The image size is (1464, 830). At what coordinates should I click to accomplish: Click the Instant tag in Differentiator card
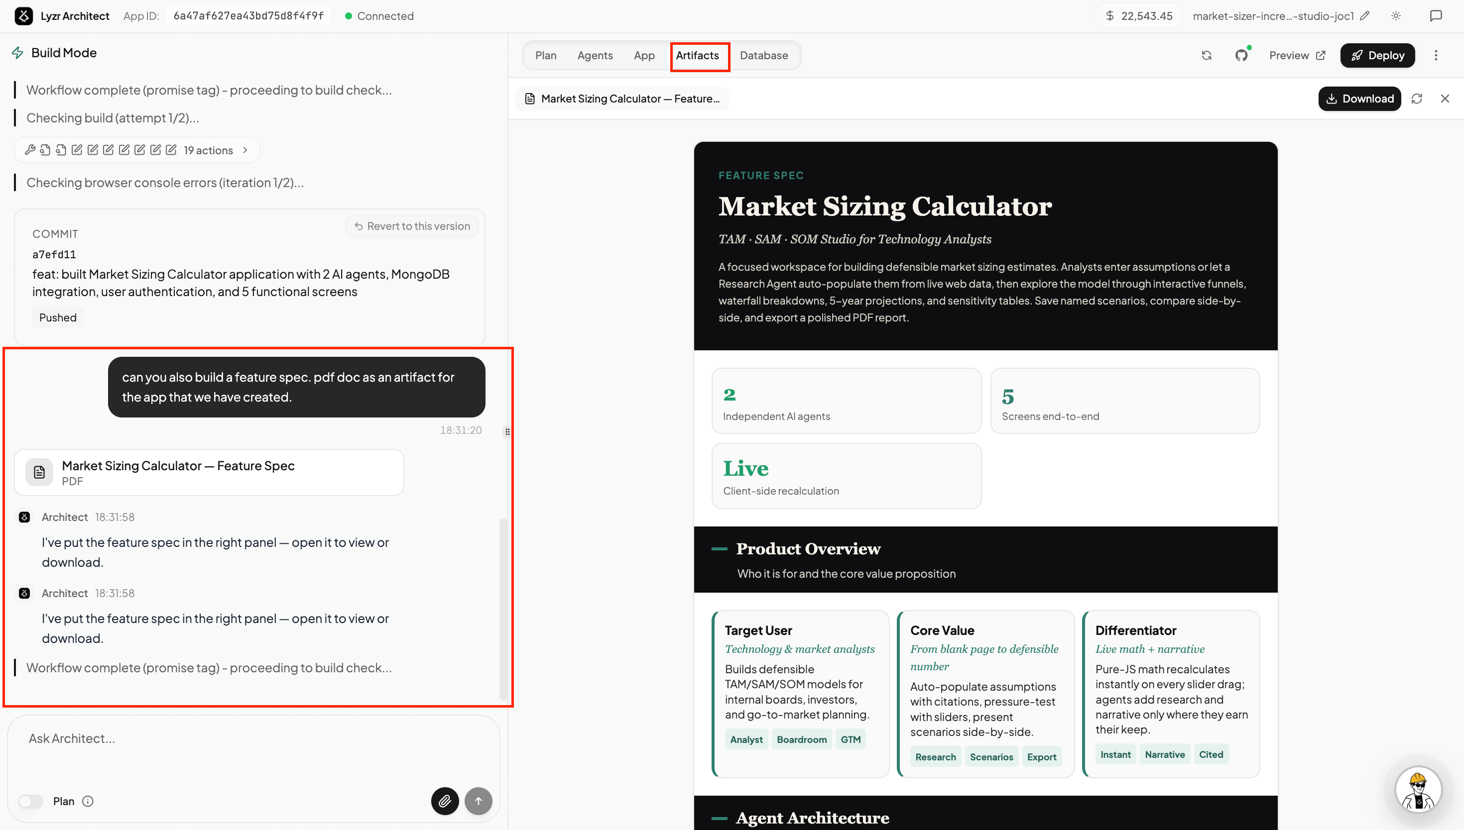point(1115,755)
